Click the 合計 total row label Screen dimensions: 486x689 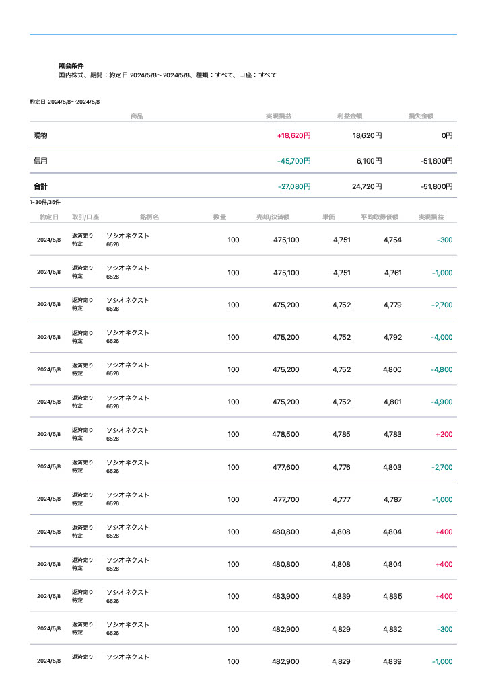(41, 186)
